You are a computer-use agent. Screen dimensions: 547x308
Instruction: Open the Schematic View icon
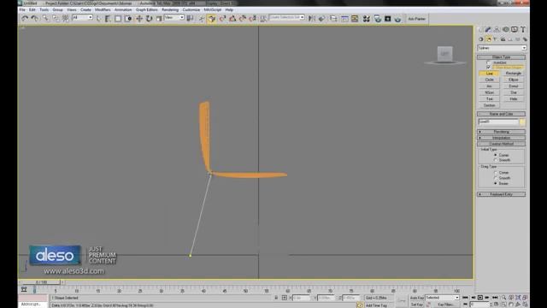tap(355, 19)
